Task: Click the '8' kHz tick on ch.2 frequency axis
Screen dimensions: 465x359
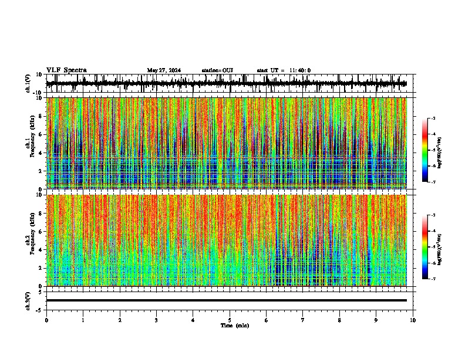Action: (41, 214)
